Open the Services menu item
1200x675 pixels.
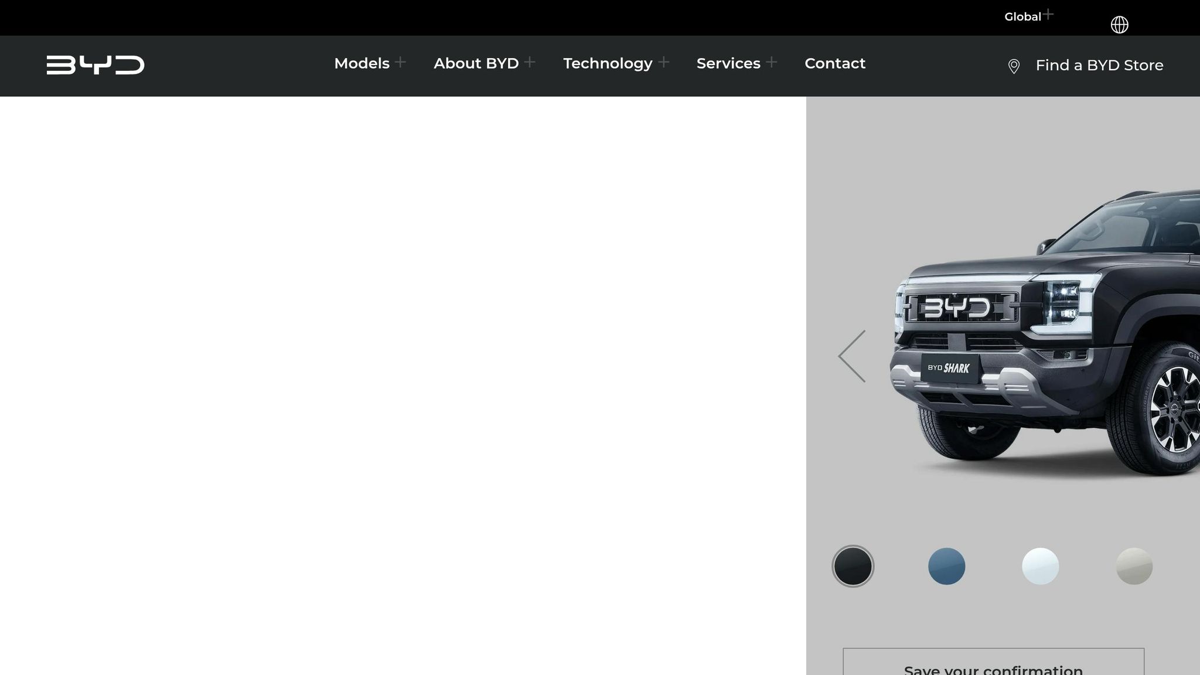(728, 63)
